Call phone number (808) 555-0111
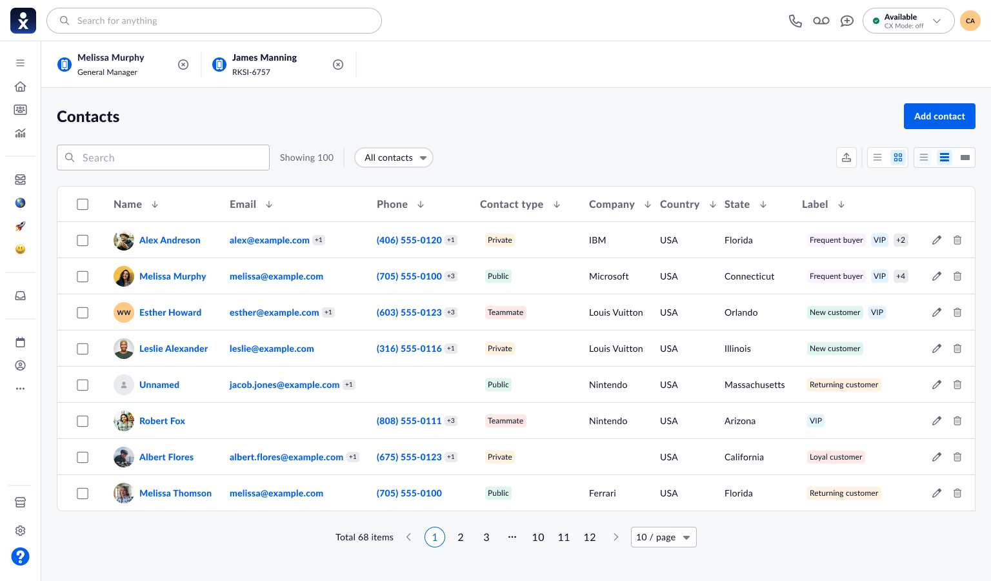 (x=409, y=421)
